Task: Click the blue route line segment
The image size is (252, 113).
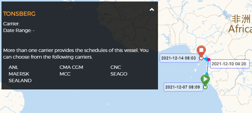Action: pos(208,66)
